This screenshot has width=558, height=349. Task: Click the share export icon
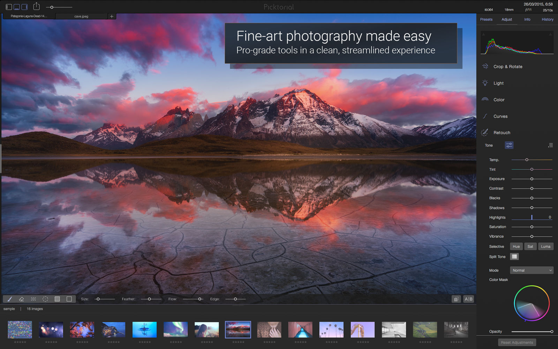point(37,6)
